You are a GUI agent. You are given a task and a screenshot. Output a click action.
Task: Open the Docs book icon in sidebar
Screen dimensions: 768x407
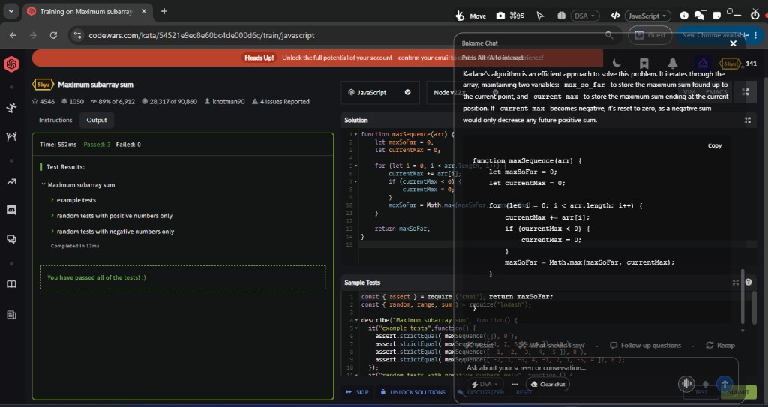pyautogui.click(x=12, y=284)
